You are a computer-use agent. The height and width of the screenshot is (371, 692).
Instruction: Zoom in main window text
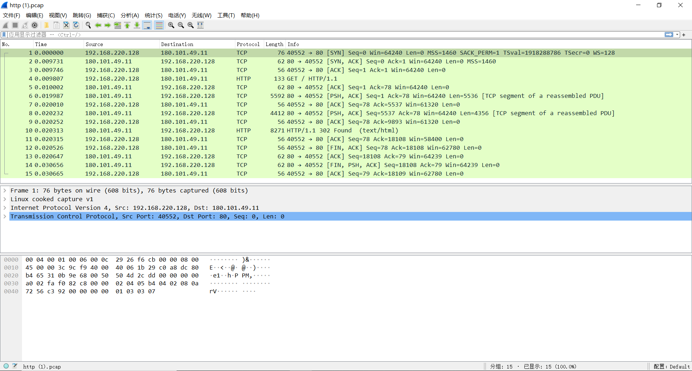(x=171, y=25)
